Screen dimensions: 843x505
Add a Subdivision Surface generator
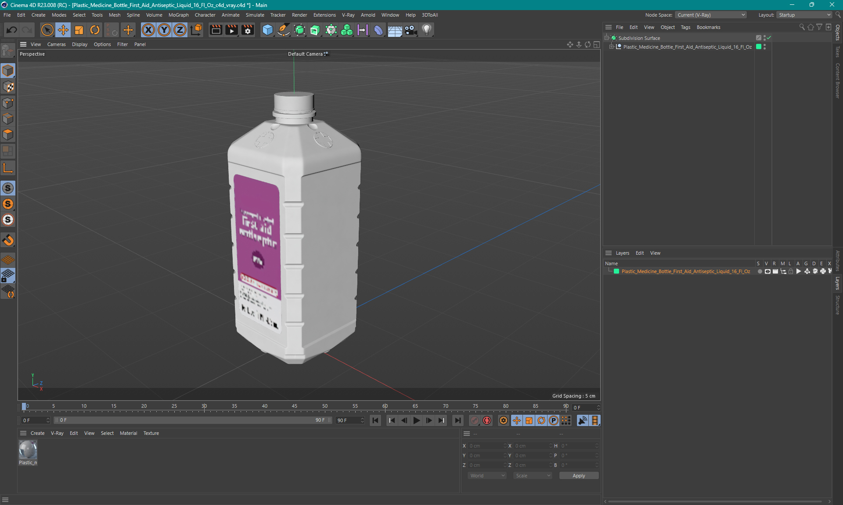click(299, 30)
